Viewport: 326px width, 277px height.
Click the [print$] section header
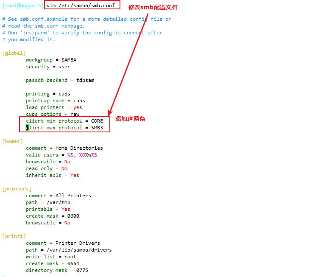(14, 236)
